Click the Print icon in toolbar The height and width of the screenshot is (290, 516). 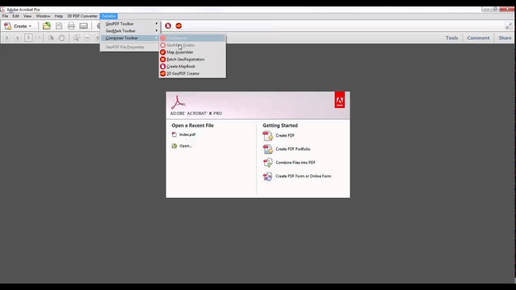click(x=71, y=26)
